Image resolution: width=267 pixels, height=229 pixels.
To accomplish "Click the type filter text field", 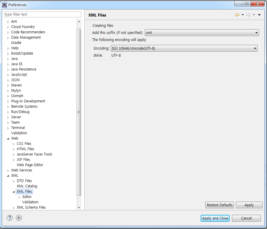I will [42, 14].
